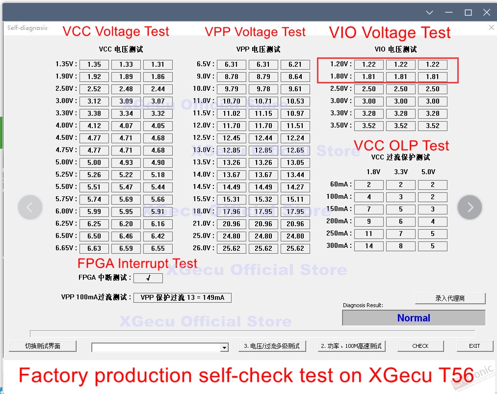This screenshot has width=497, height=394.
Task: Select VPP 6.5V reading 6.21
Action: tap(295, 65)
